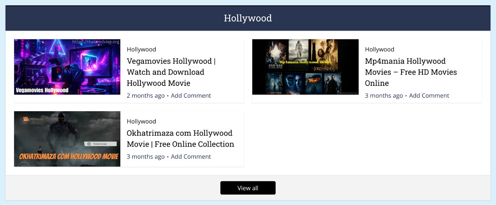Viewport: 496px width, 205px height.
Task: Open the Mp4mania Hollywood Movies thumbnail
Action: (x=305, y=67)
